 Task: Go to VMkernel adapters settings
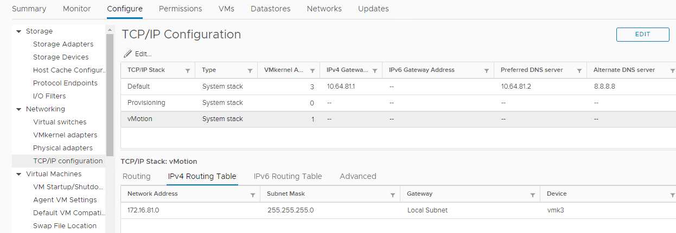65,135
